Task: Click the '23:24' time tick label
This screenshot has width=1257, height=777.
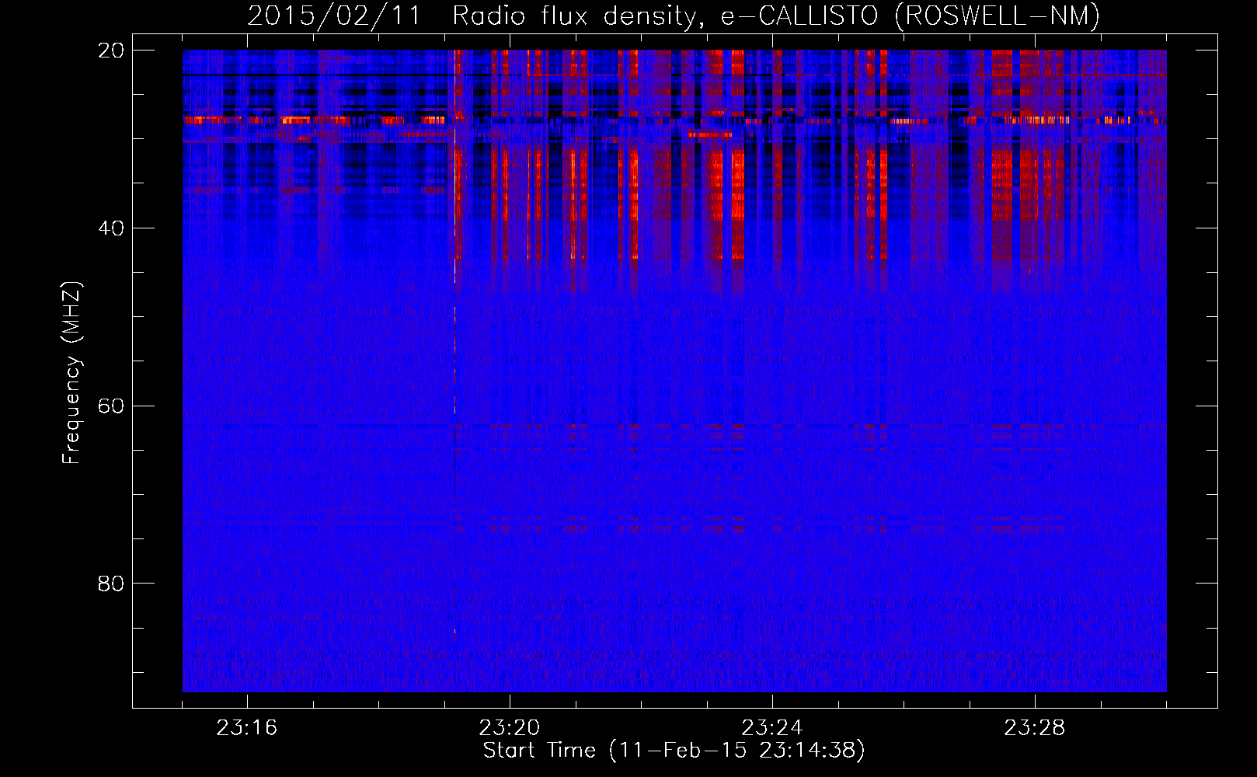Action: point(772,728)
